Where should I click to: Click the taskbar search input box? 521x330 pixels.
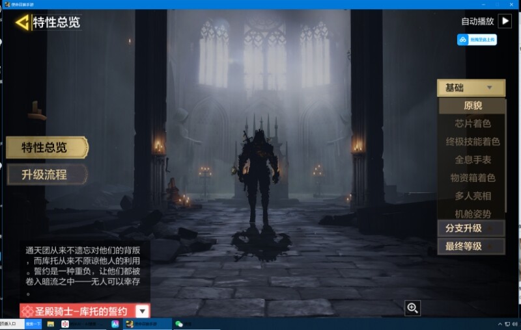[x=12, y=324]
